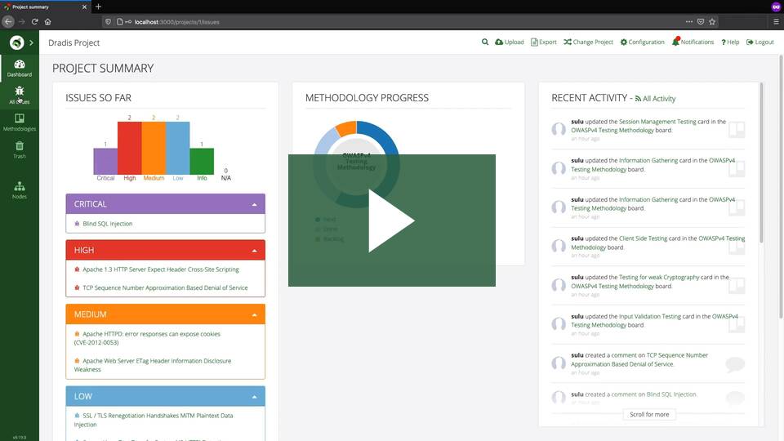Click the orange Medium bar in chart

pyautogui.click(x=154, y=148)
